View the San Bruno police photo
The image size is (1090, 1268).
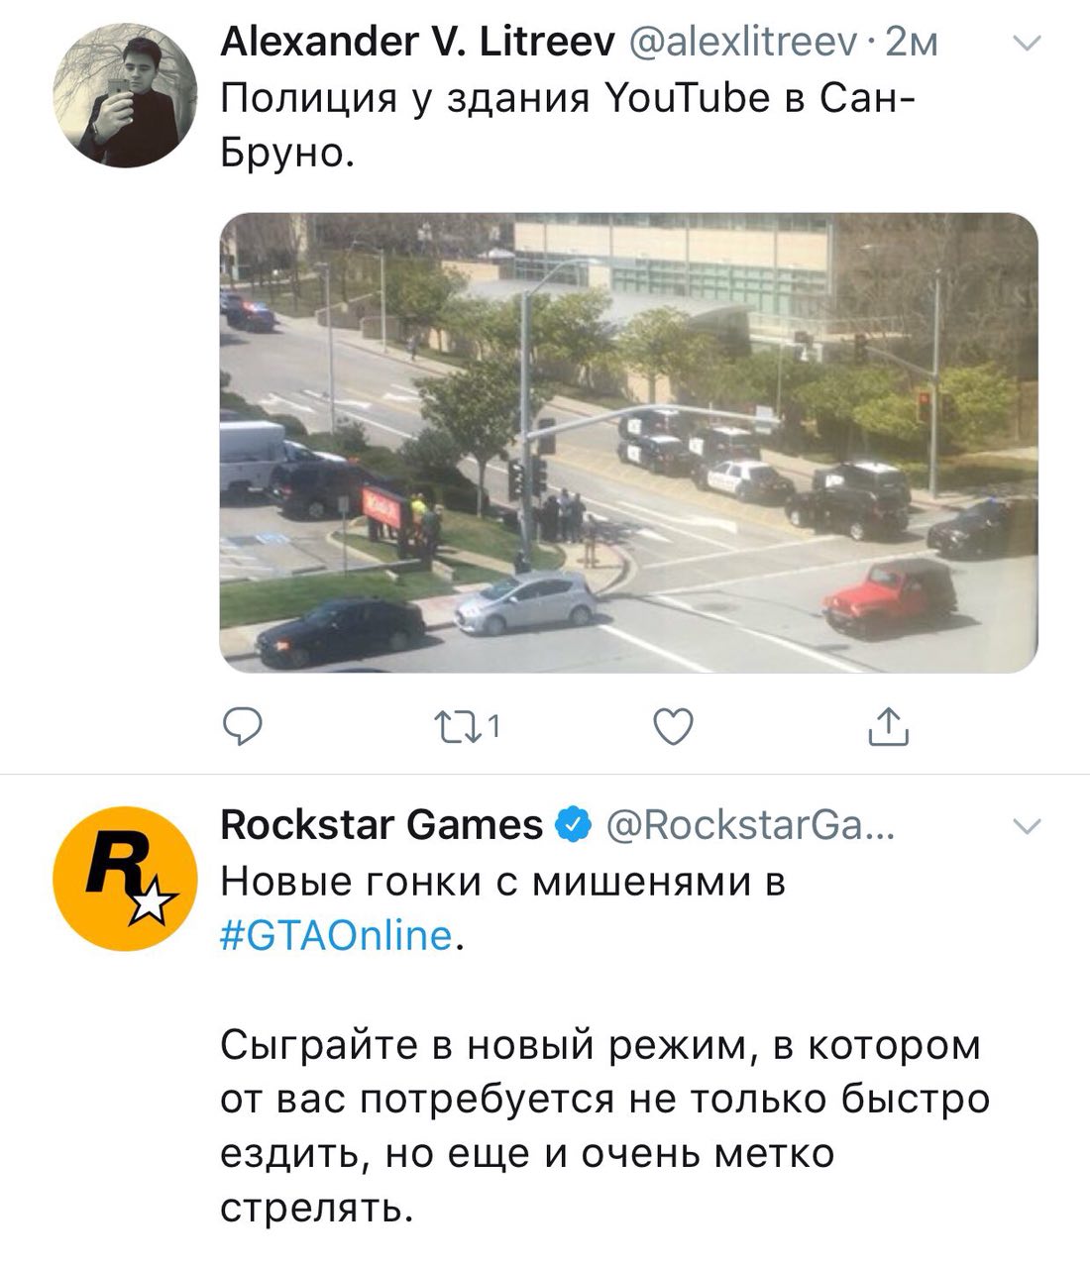point(628,442)
